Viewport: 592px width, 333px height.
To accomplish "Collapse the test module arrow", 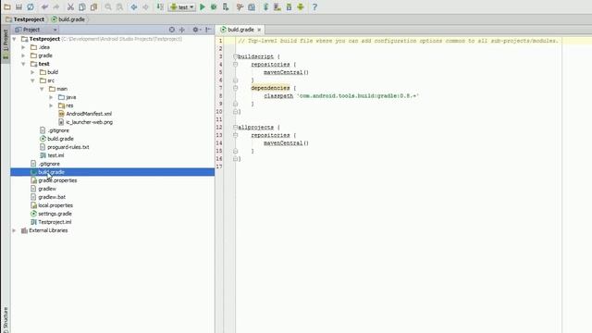I will point(23,64).
